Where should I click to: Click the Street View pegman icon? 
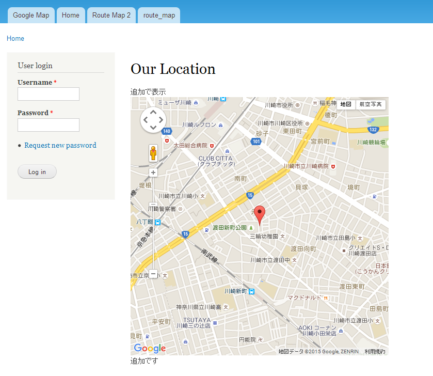click(153, 153)
